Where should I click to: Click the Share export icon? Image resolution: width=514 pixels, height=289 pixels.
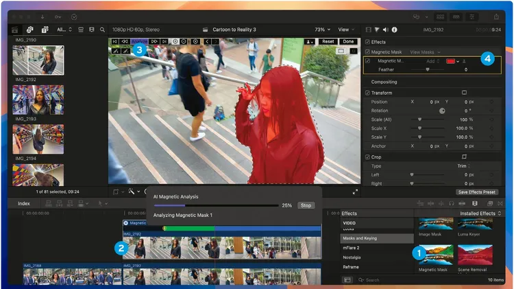[495, 16]
